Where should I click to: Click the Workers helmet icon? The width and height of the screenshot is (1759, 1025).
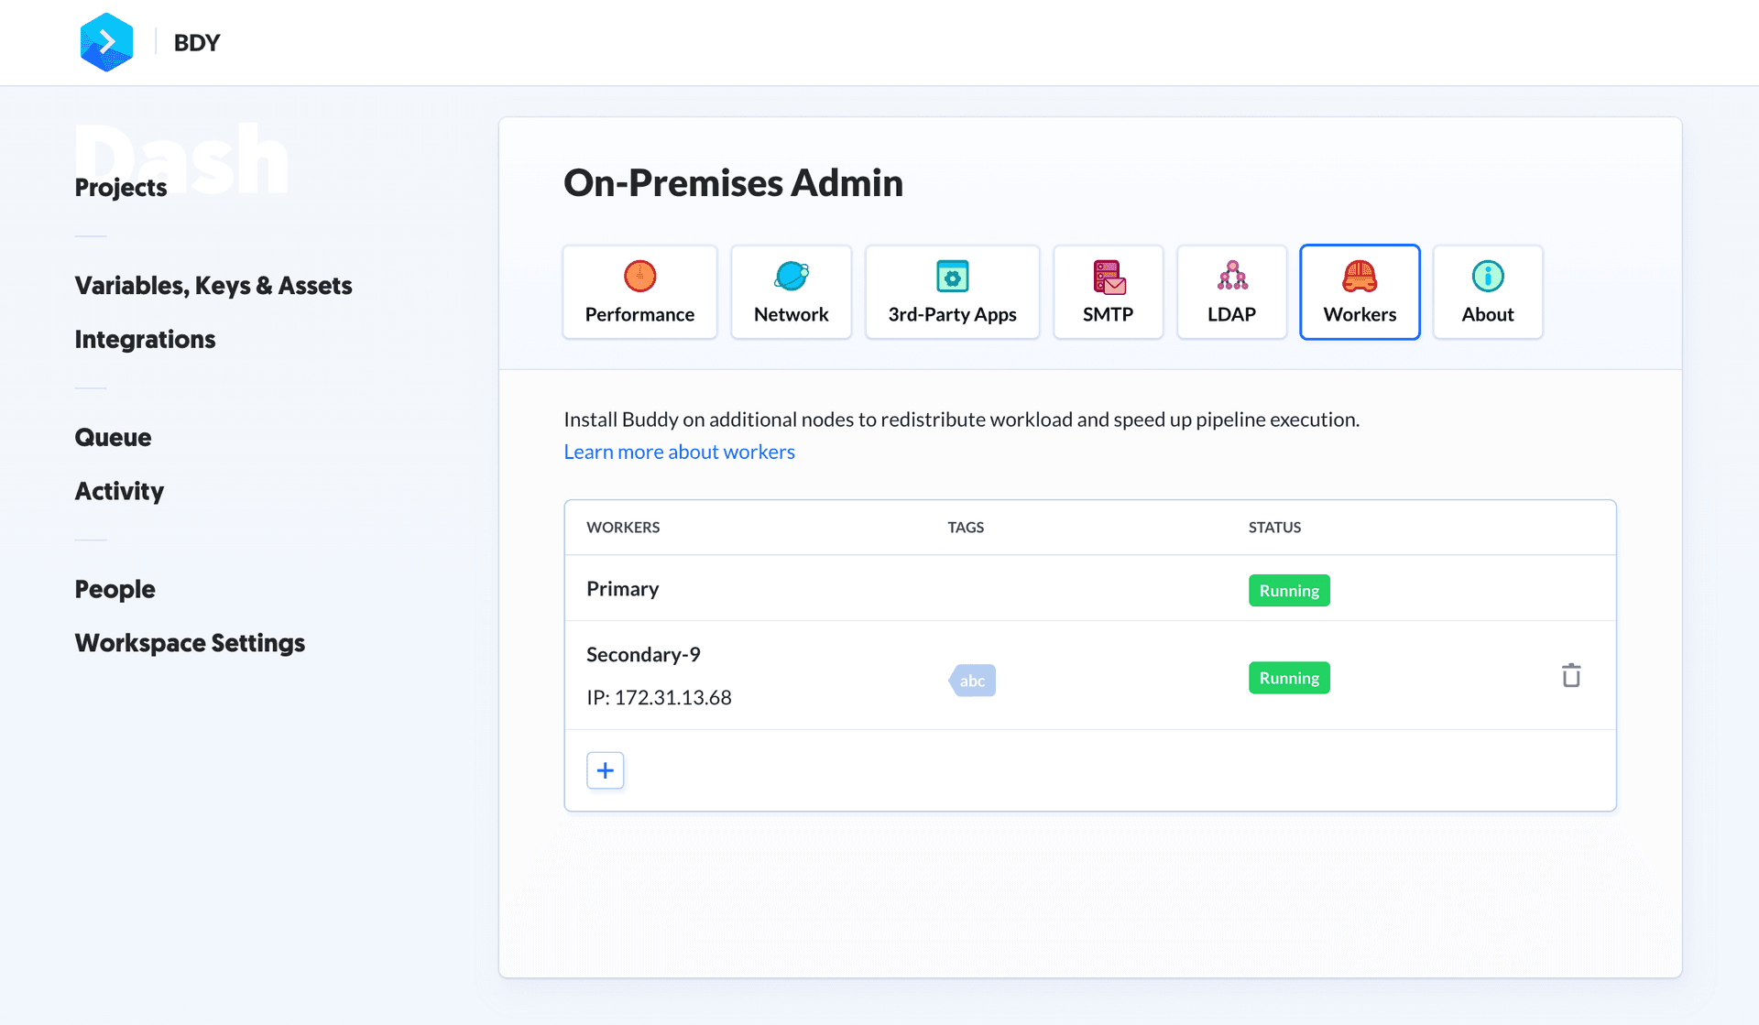[x=1360, y=276]
